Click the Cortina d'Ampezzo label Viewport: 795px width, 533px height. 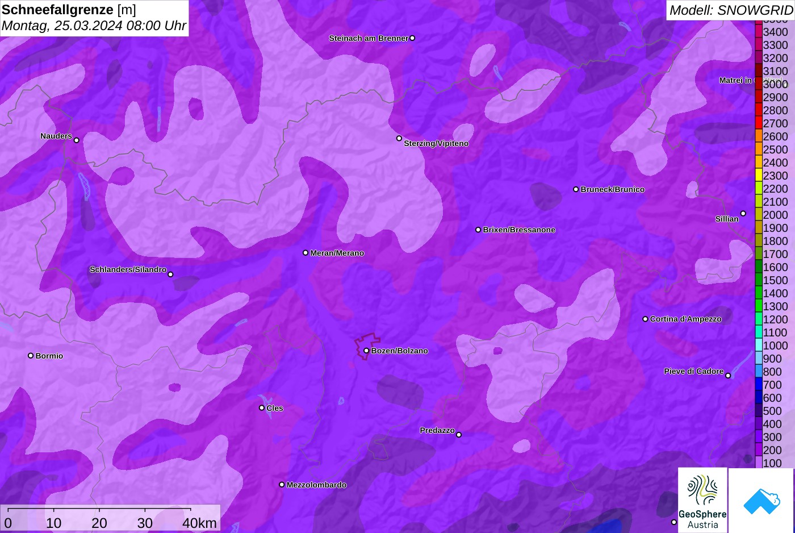(x=686, y=319)
